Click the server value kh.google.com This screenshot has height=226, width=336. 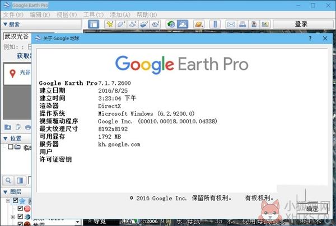click(119, 145)
